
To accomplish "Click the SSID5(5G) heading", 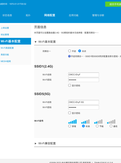I will pos(42,94).
